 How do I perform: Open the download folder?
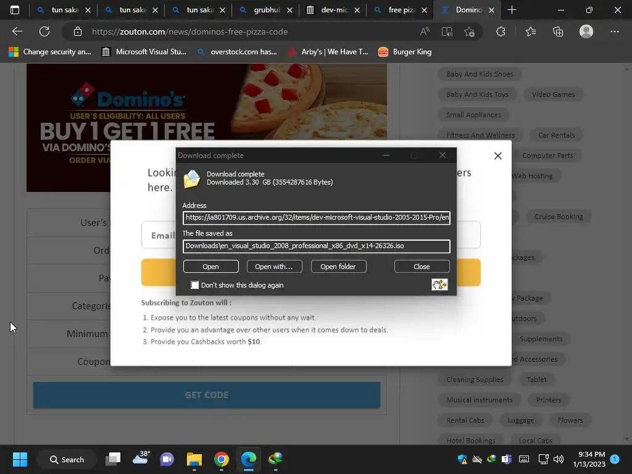338,267
